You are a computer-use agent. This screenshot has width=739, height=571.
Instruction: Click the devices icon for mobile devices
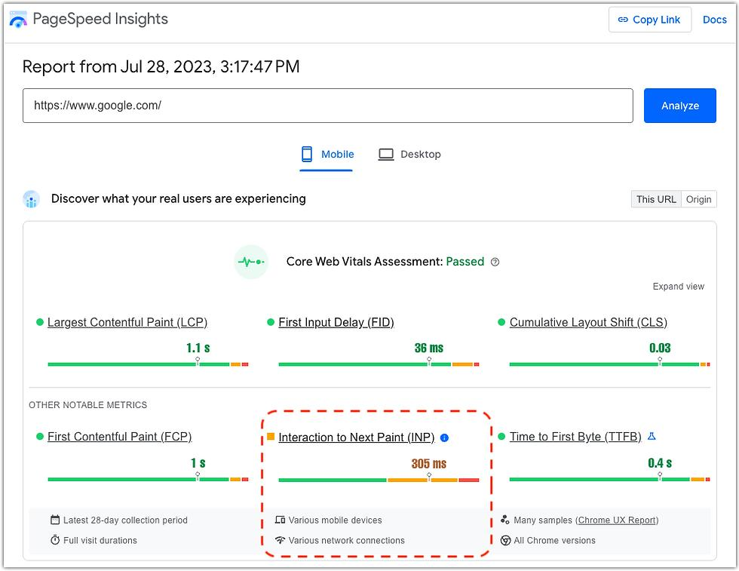click(x=280, y=520)
